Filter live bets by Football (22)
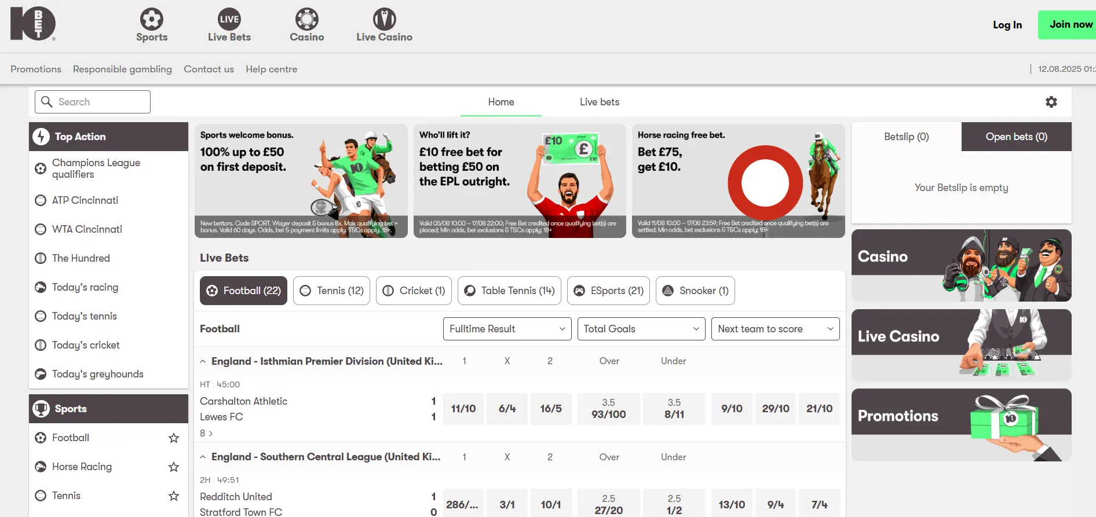Screen dimensions: 1096x517 click(243, 291)
